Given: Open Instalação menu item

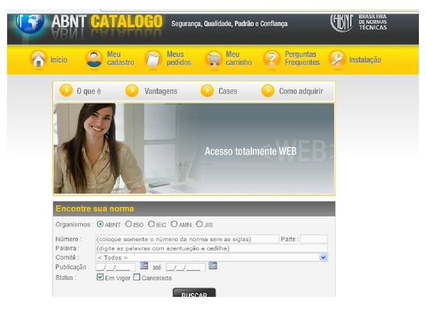Looking at the screenshot, I should coord(365,60).
